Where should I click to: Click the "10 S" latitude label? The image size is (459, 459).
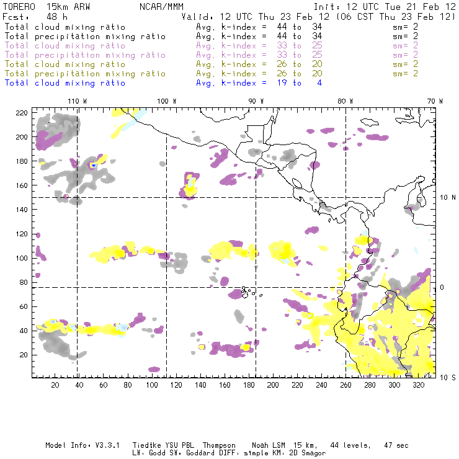pos(448,378)
